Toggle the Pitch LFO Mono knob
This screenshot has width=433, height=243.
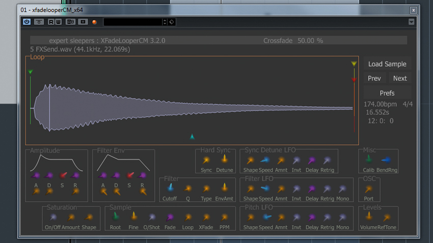coord(342,218)
